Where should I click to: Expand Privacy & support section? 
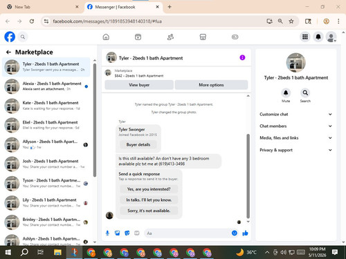click(295, 150)
